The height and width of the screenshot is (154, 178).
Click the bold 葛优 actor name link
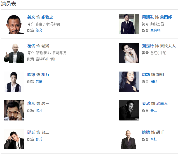pos(31,46)
